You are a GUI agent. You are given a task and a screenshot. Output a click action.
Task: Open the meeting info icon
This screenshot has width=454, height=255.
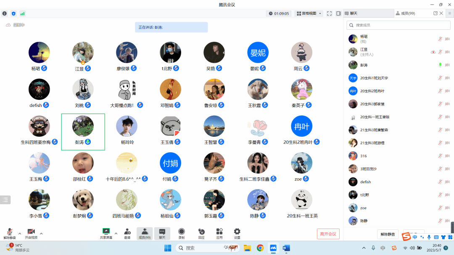[5, 13]
